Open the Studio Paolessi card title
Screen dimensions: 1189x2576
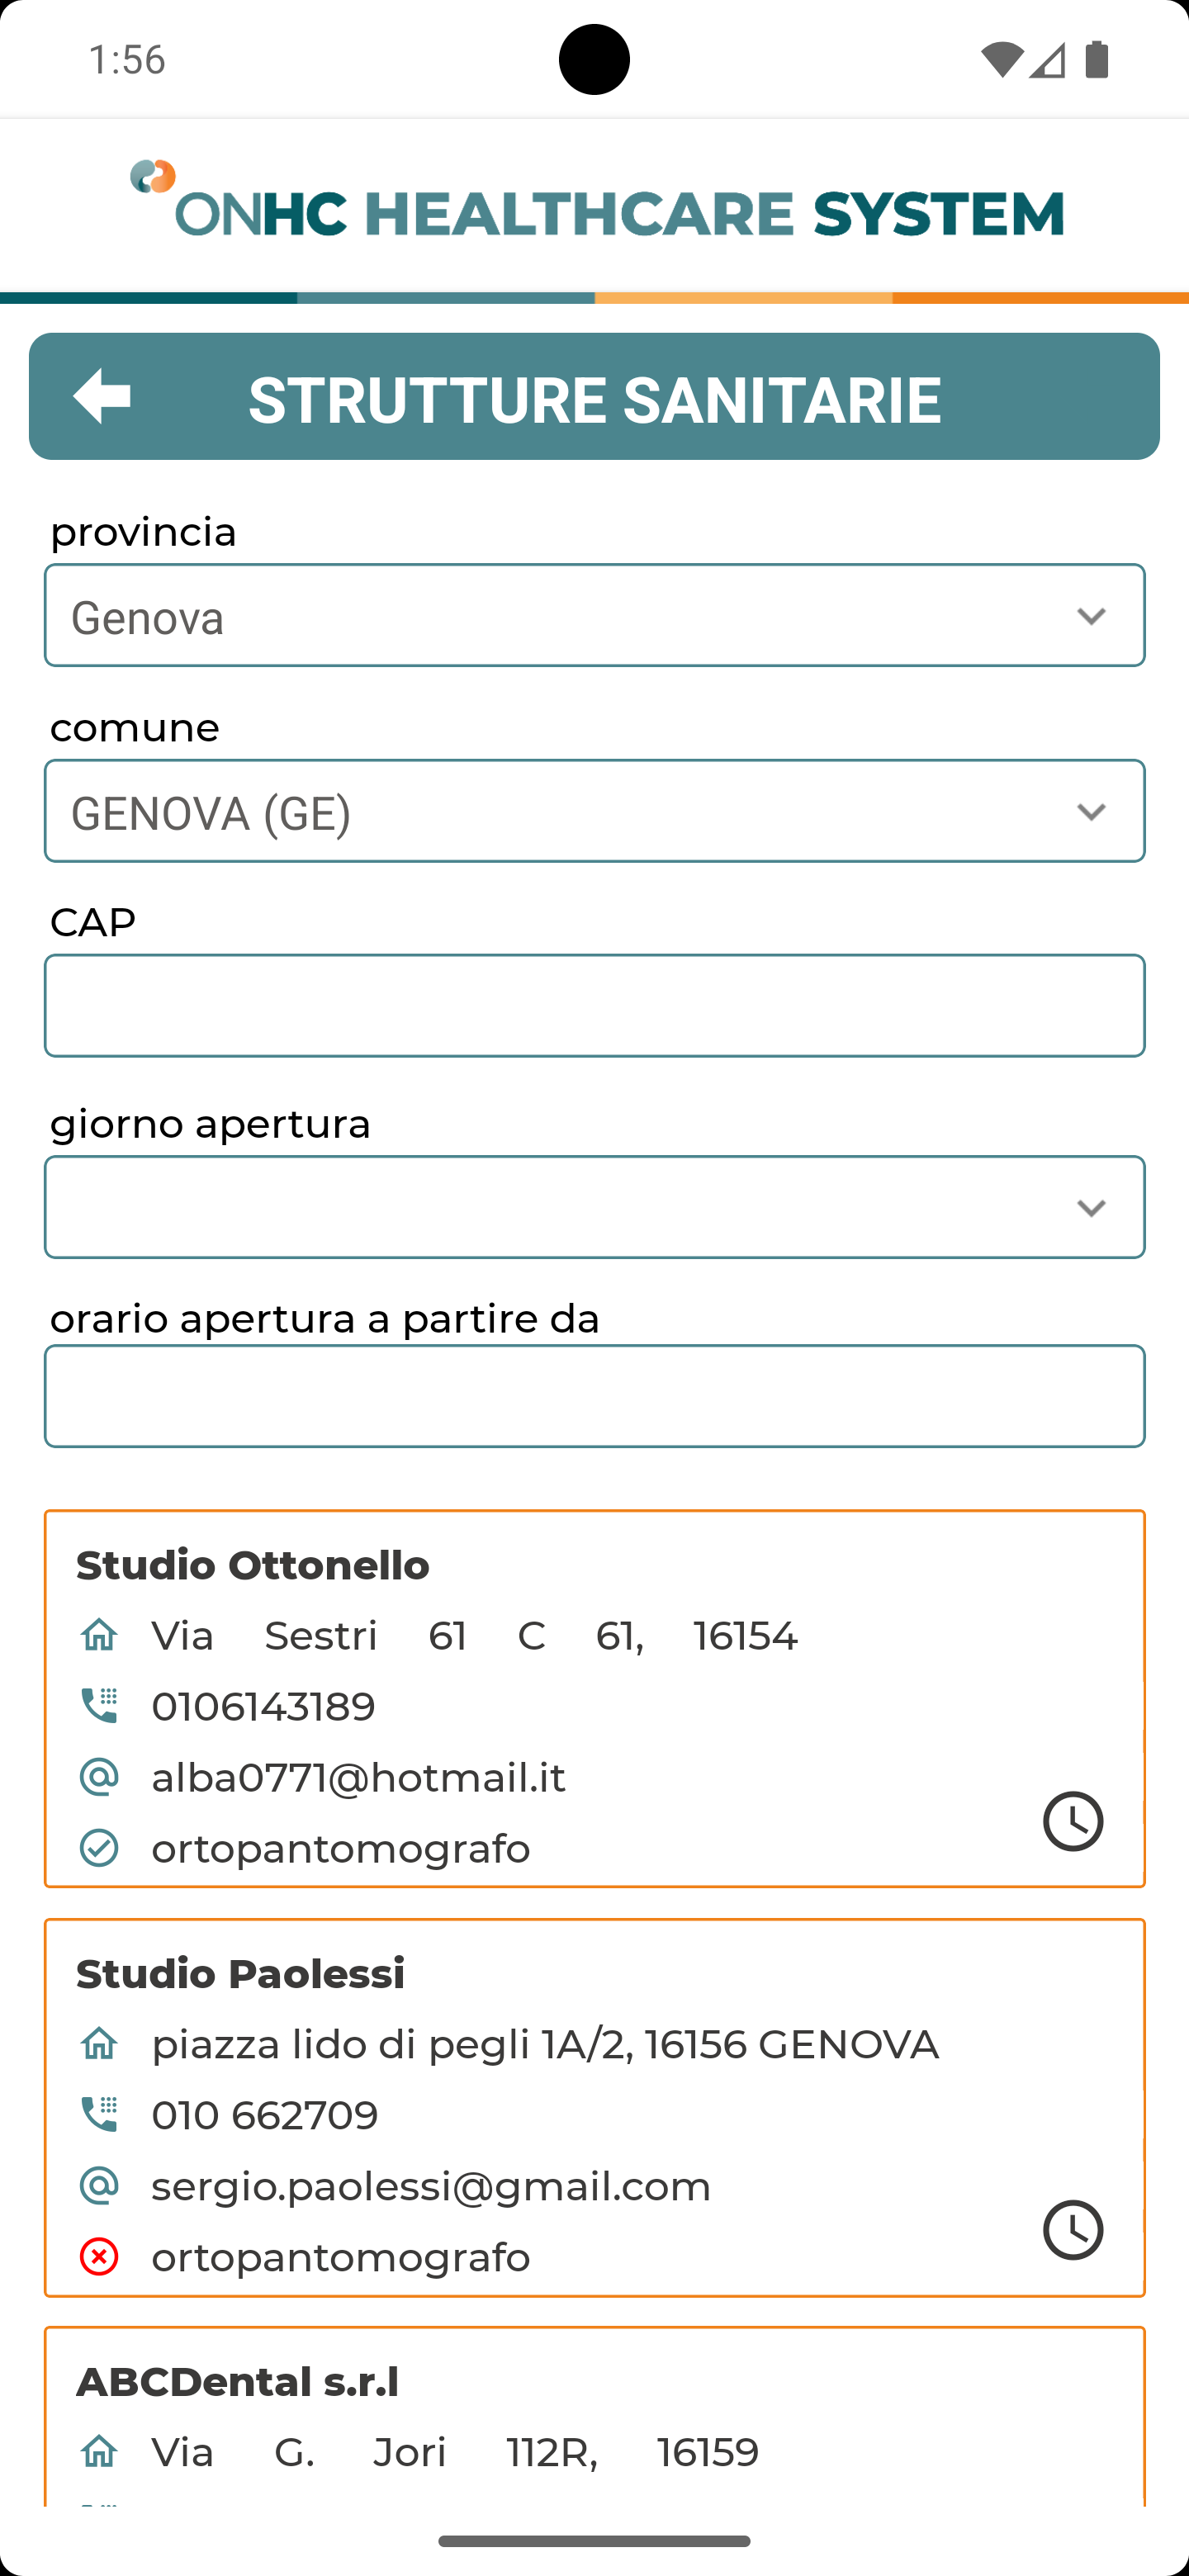(x=240, y=1974)
